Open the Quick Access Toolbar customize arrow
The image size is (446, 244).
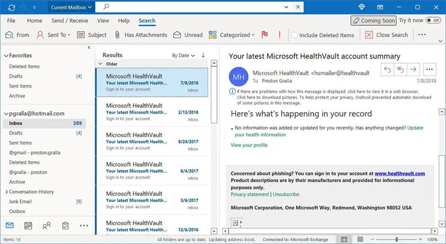pyautogui.click(x=34, y=7)
